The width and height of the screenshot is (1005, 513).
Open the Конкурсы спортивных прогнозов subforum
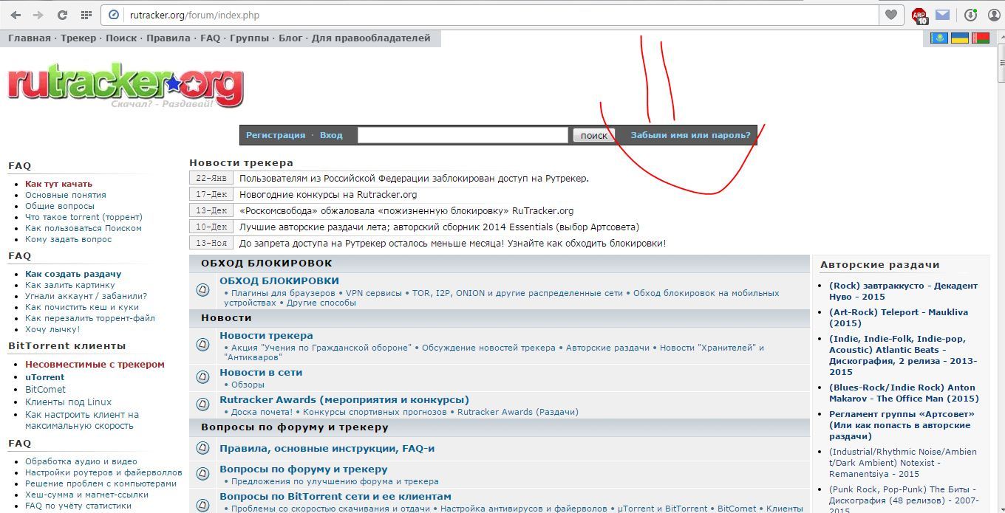[375, 412]
